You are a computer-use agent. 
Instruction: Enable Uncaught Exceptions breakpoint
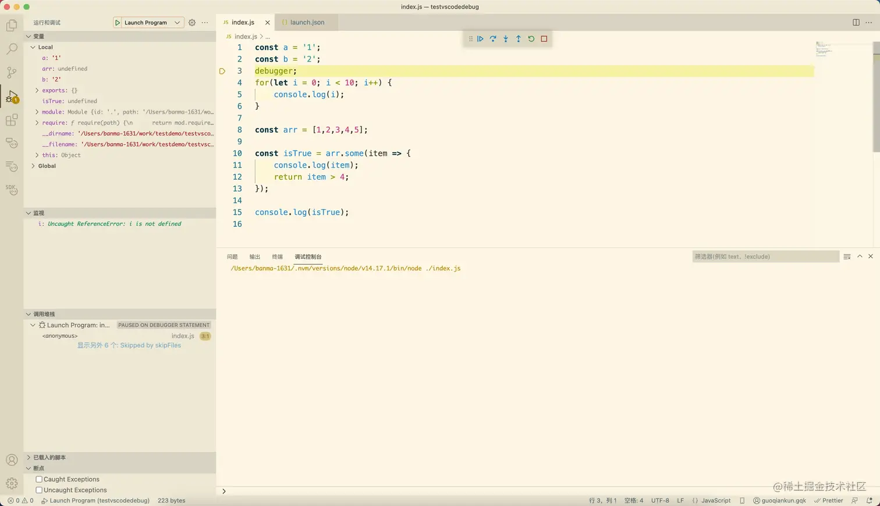(x=39, y=490)
